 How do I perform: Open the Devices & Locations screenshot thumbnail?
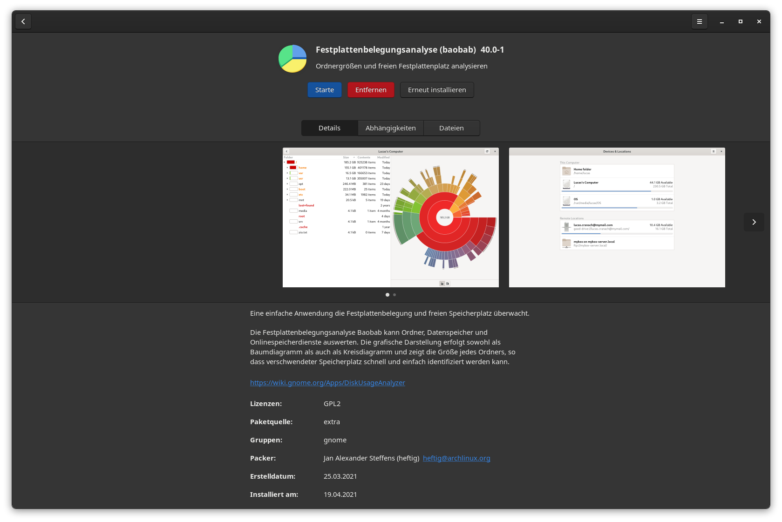[617, 217]
